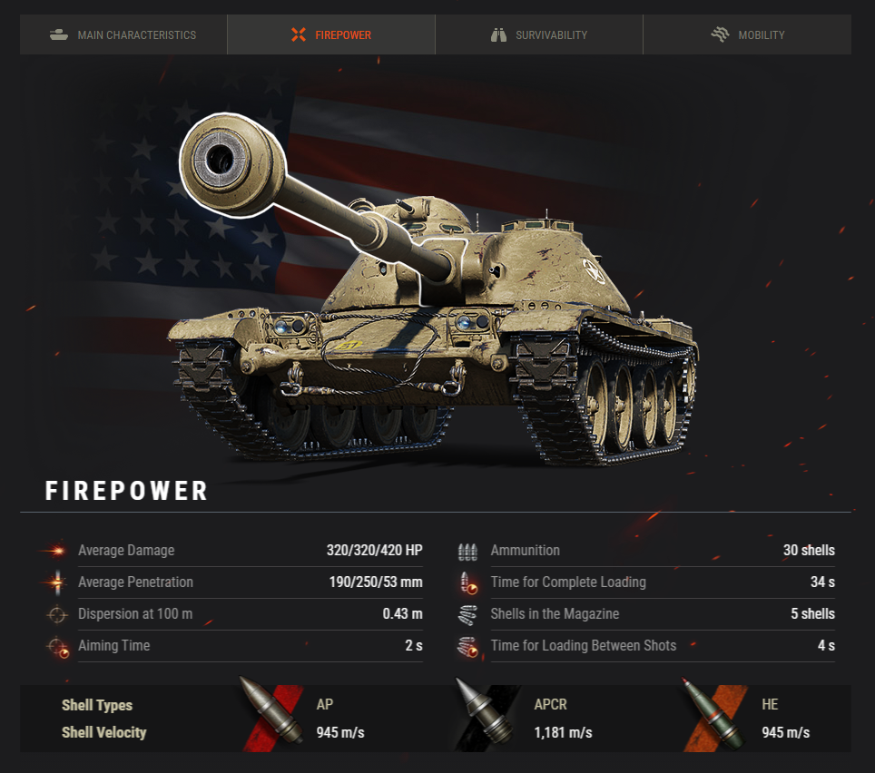Click the crossed-swords Firepower icon
Viewport: 875px width, 773px height.
(299, 34)
